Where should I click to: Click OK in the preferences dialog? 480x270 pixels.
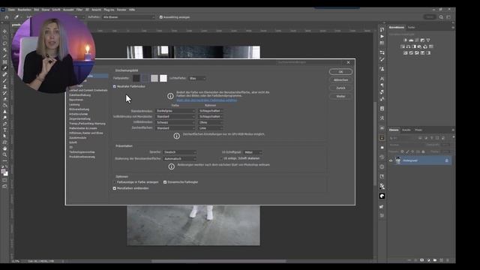340,72
